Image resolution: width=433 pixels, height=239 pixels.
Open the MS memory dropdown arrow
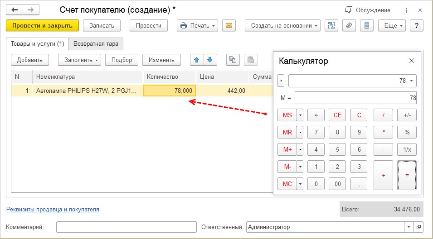[x=300, y=115]
